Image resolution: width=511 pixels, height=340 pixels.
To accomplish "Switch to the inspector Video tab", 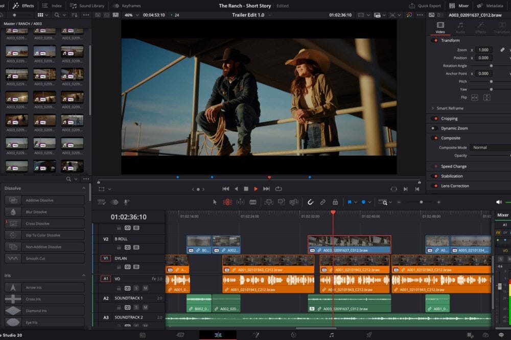I will (440, 28).
